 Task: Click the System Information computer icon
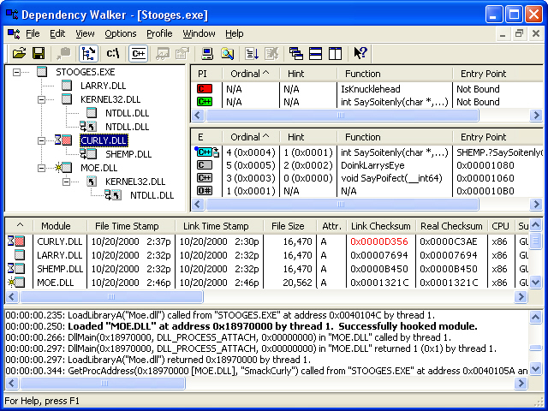coord(208,53)
